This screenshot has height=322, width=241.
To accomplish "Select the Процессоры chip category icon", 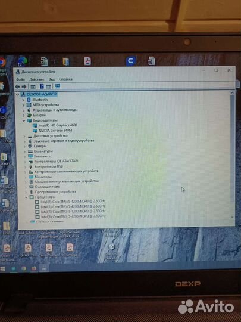I will click(32, 197).
